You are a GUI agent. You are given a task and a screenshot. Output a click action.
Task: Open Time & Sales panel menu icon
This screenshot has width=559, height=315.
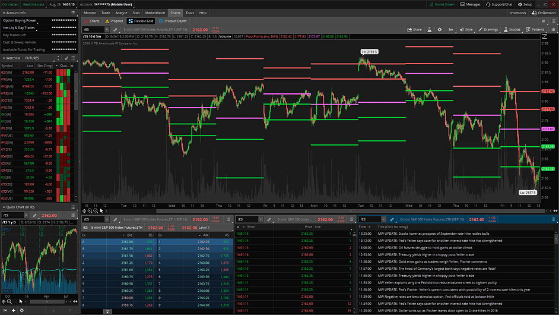(x=351, y=219)
